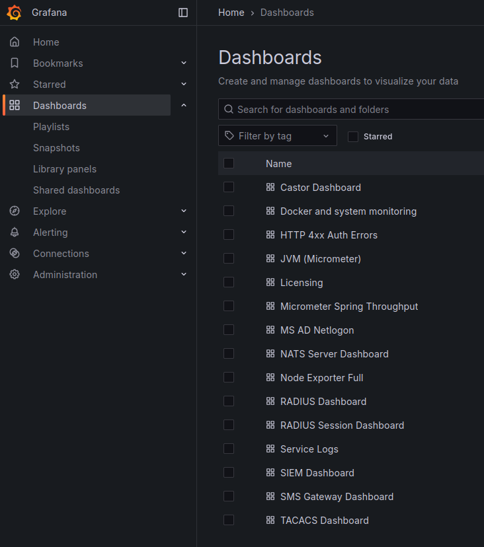Click the Grafana logo icon

(14, 13)
